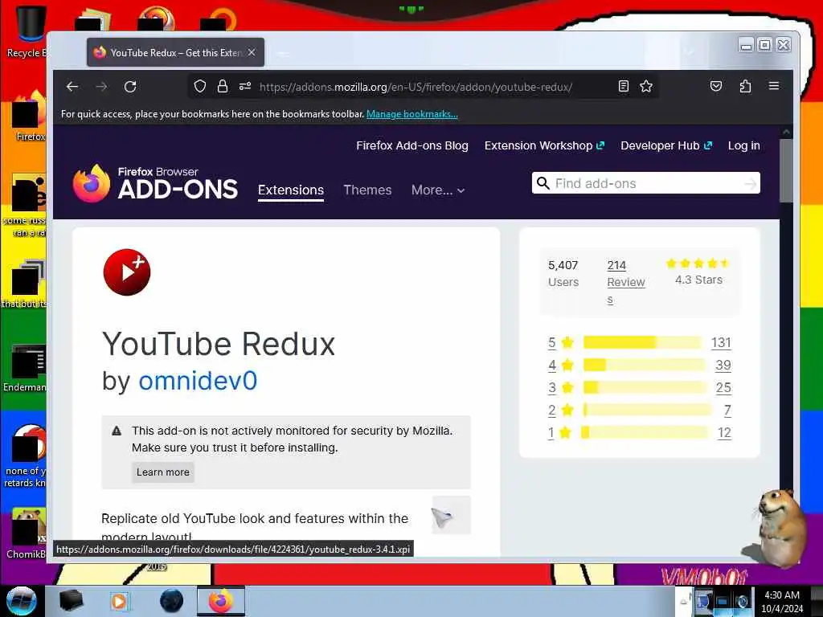Open the ChomikB desktop icon
Viewport: 823px width, 617px height.
[x=27, y=533]
